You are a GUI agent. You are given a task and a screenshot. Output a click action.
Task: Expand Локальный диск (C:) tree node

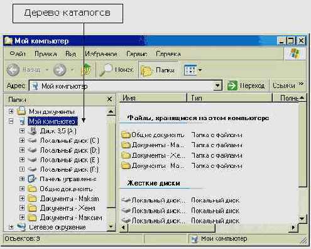(x=22, y=140)
